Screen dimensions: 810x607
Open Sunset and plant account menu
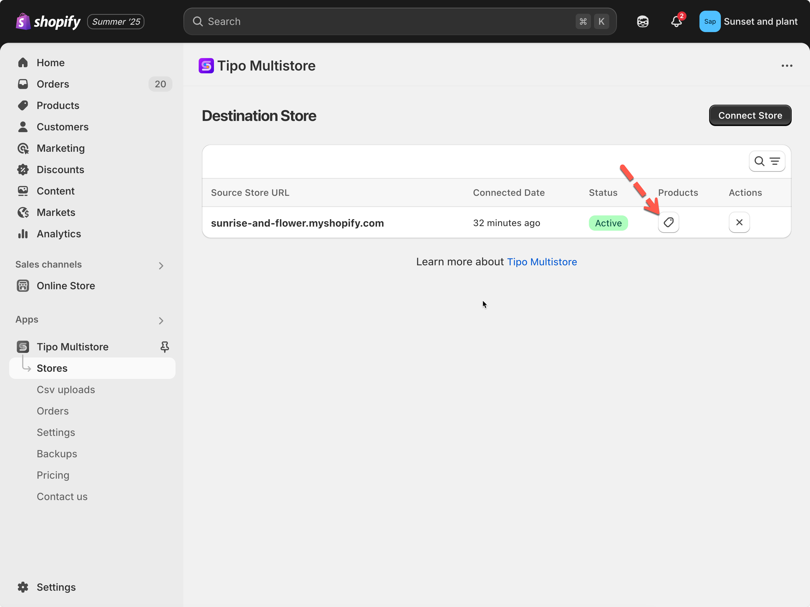(760, 22)
